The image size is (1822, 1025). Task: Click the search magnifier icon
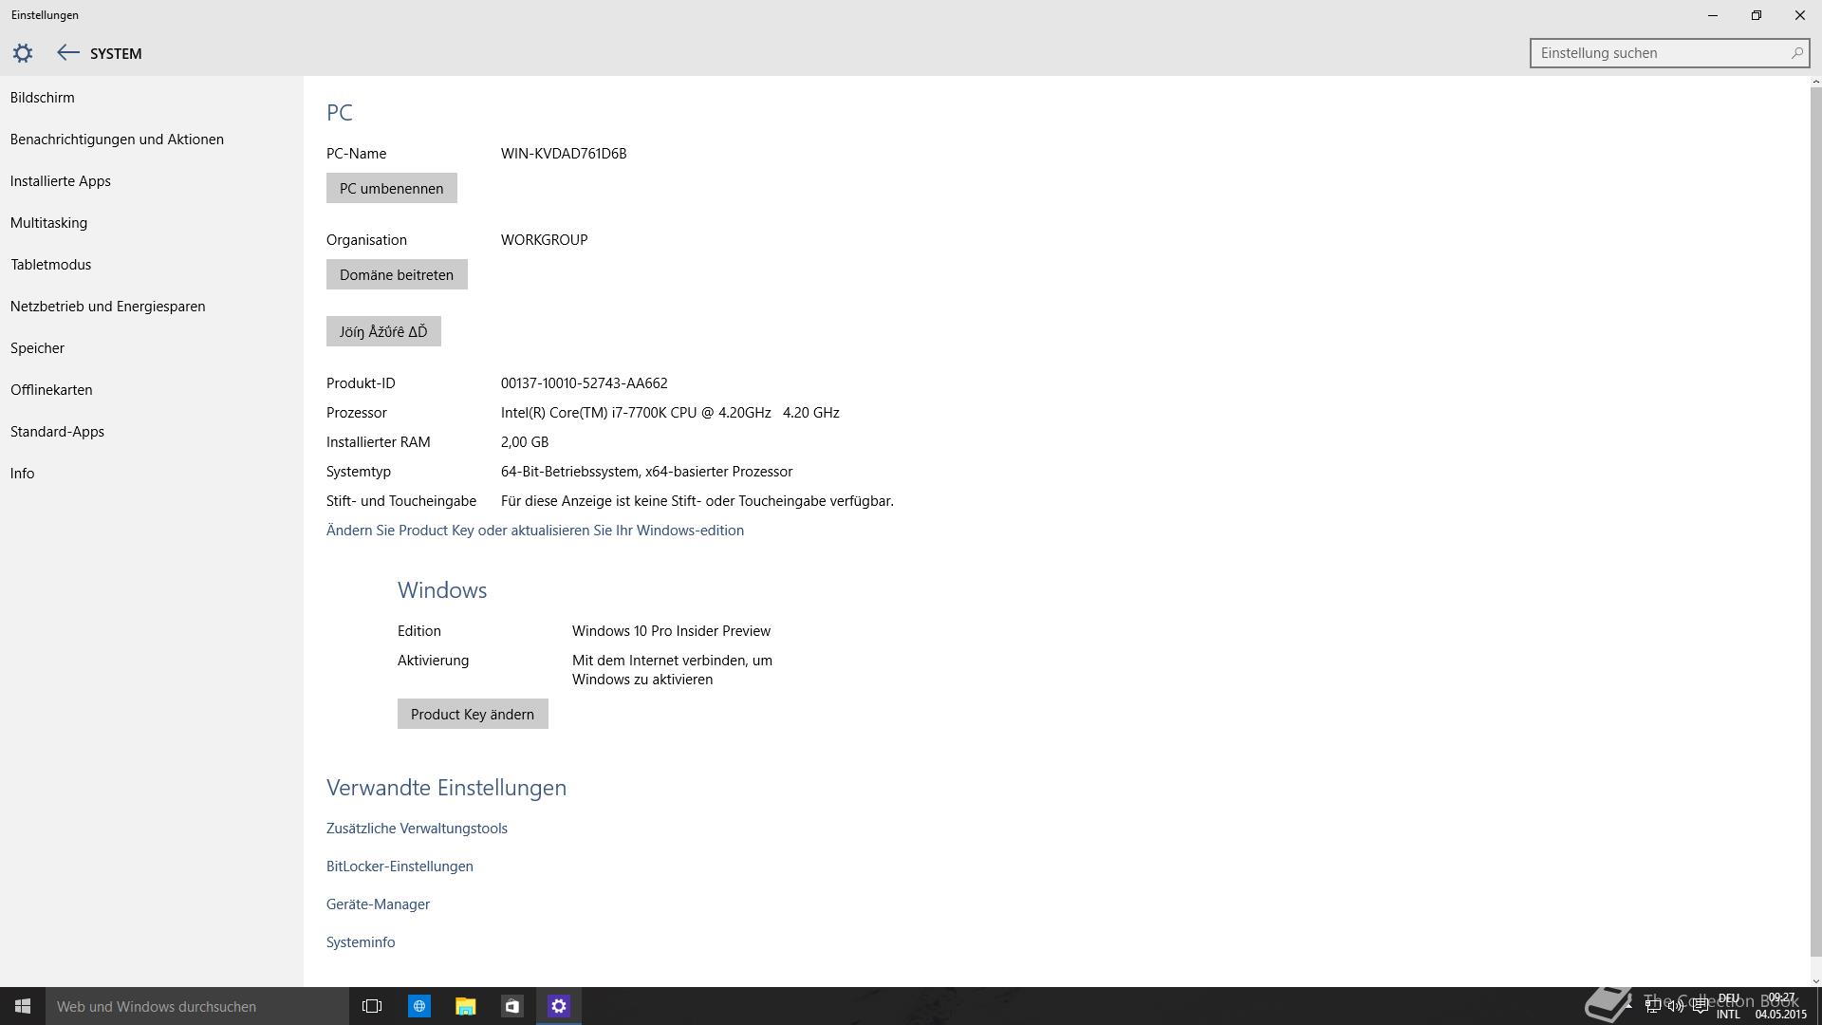pyautogui.click(x=1796, y=53)
